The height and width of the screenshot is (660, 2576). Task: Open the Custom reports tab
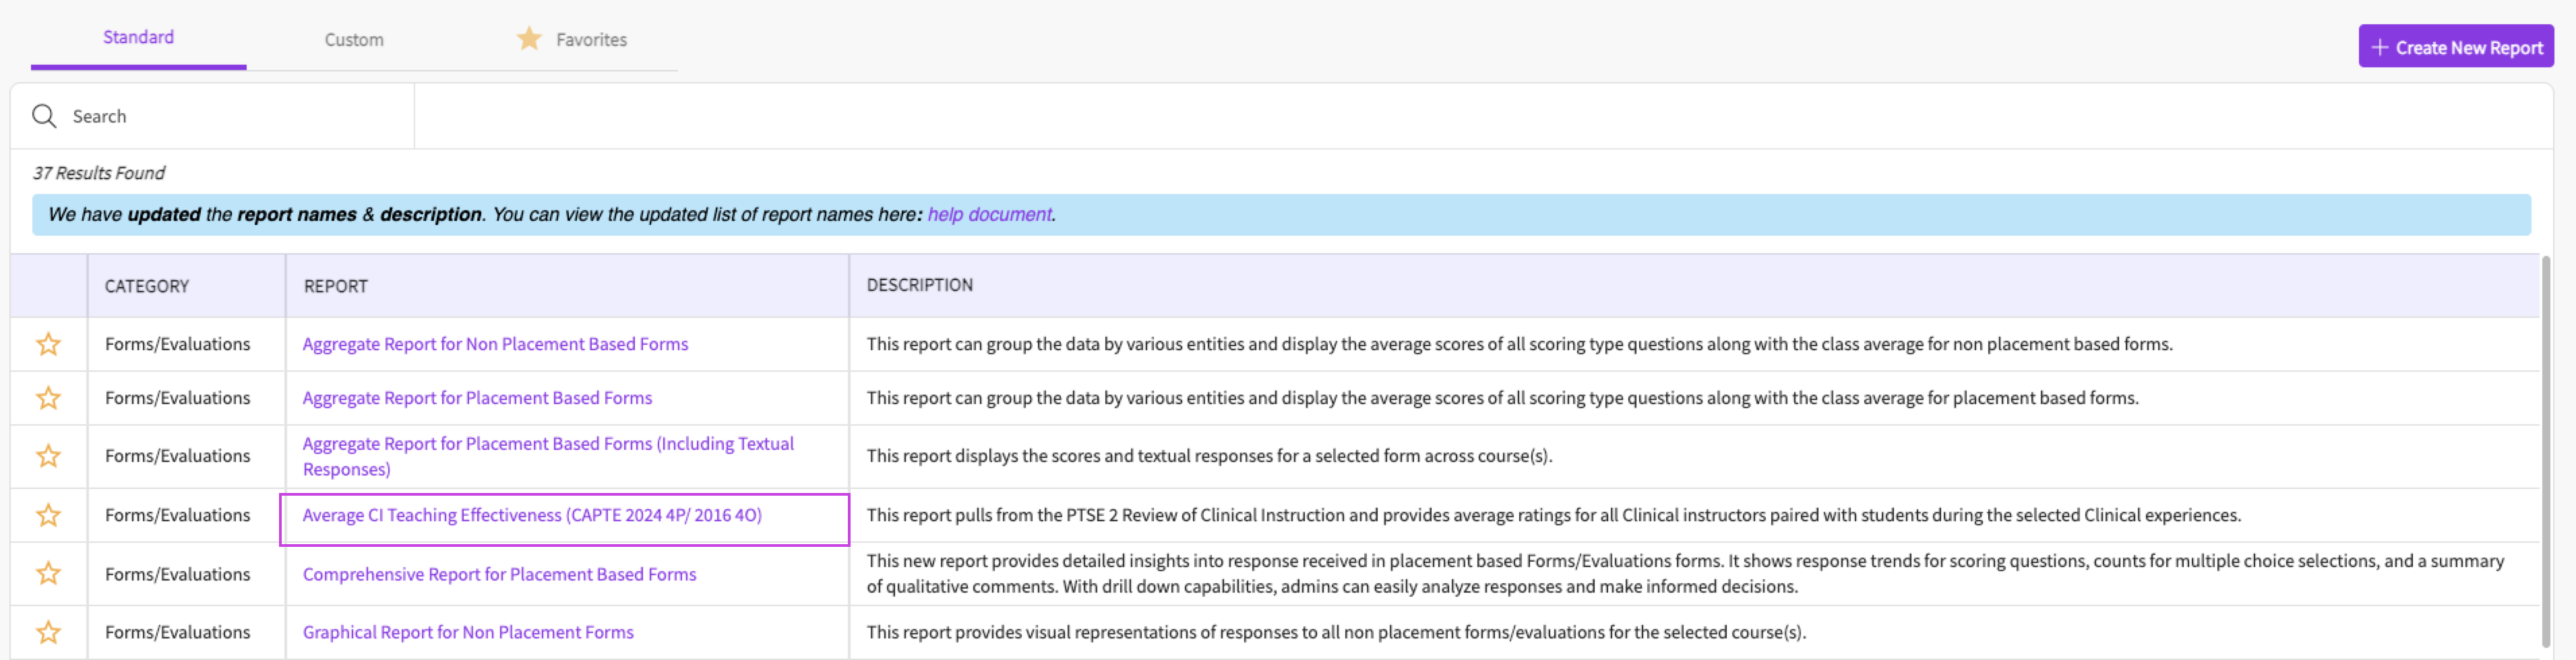pos(354,40)
